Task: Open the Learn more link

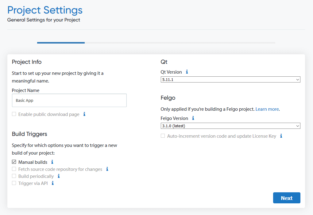Action: pyautogui.click(x=267, y=109)
